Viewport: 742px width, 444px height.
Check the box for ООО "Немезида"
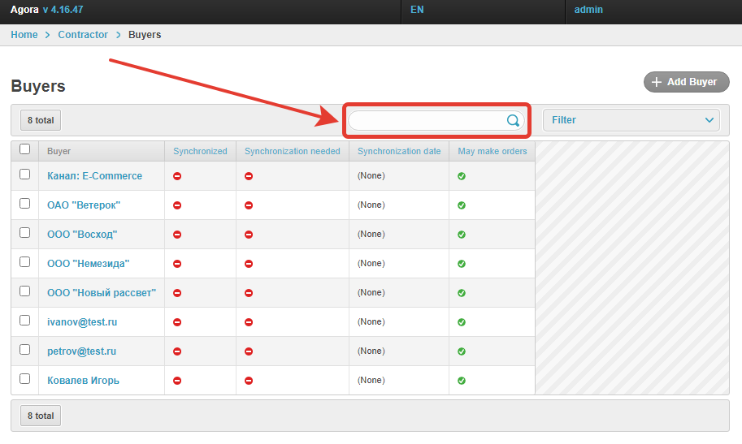point(24,262)
